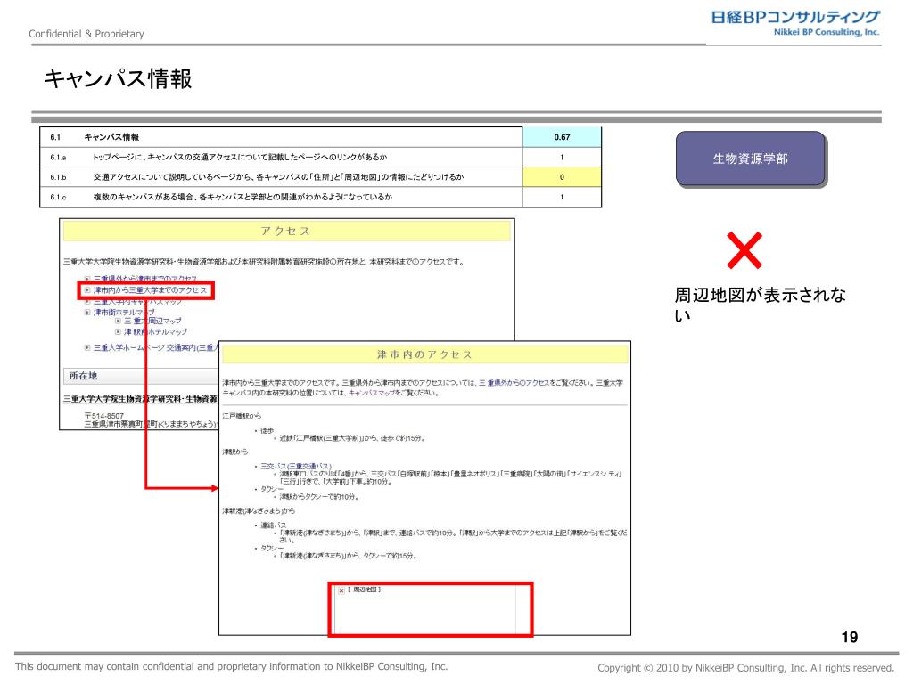Click the キャンパス情報 slide title
The width and height of the screenshot is (913, 684).
coord(118,78)
